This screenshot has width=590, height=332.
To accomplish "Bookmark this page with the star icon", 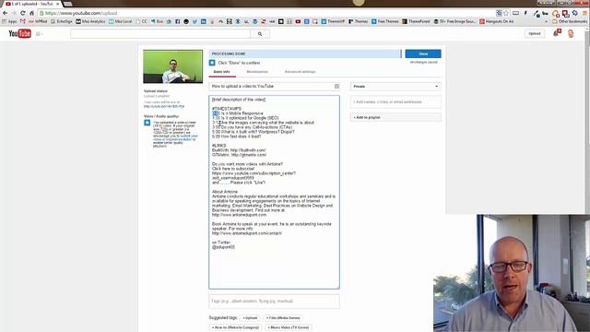I will tap(506, 13).
